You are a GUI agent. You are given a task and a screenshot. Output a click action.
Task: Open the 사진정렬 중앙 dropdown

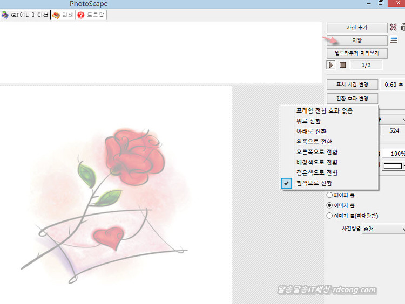(x=383, y=229)
